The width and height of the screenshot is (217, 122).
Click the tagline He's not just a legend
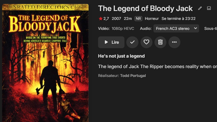coord(121,56)
